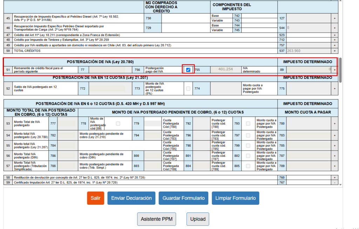Open the Asistente PPM helper
Screen dimensions: 359x229
coord(157,219)
